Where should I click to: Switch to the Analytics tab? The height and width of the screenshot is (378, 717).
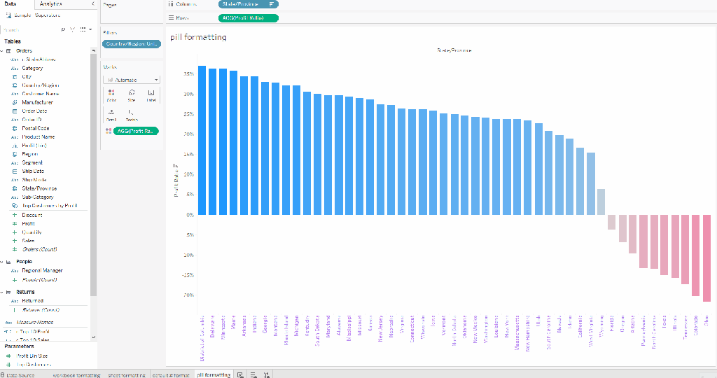[x=50, y=4]
